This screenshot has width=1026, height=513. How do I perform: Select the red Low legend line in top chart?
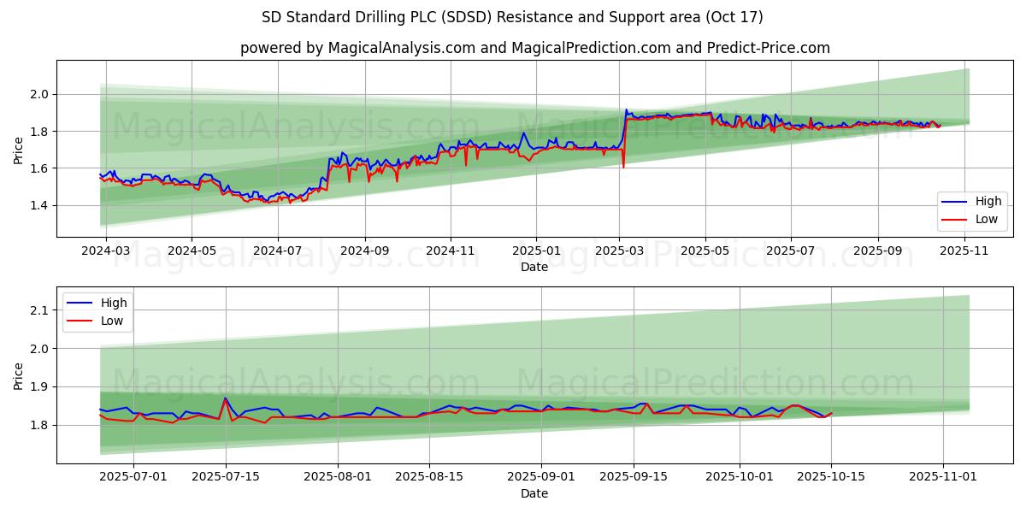[x=954, y=219]
